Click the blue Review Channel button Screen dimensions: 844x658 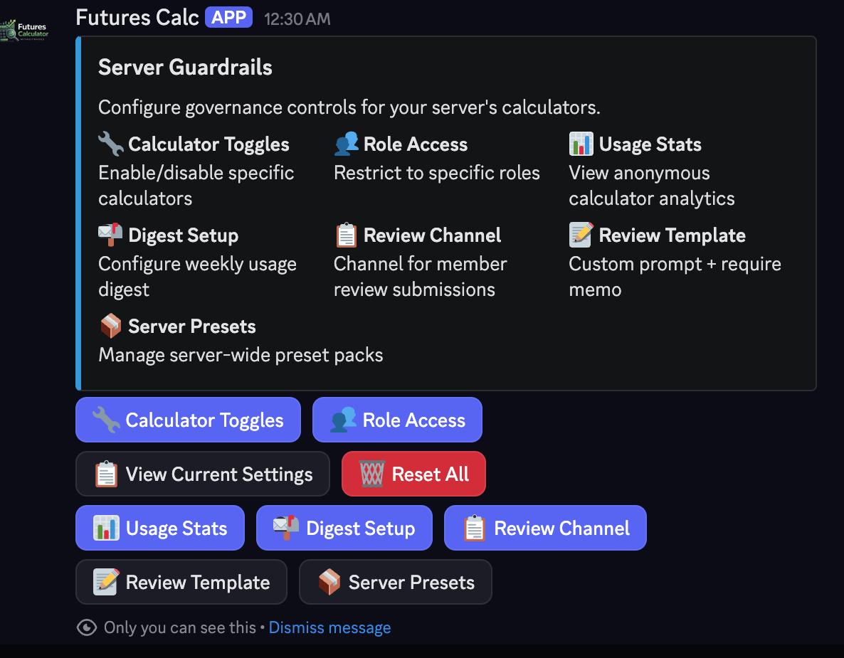545,528
